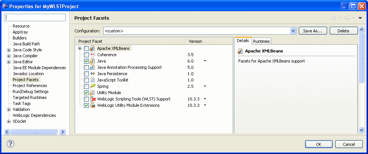Uncheck WebLogic Utility Module Extensions checkbox
The width and height of the screenshot is (368, 154).
coord(86,105)
